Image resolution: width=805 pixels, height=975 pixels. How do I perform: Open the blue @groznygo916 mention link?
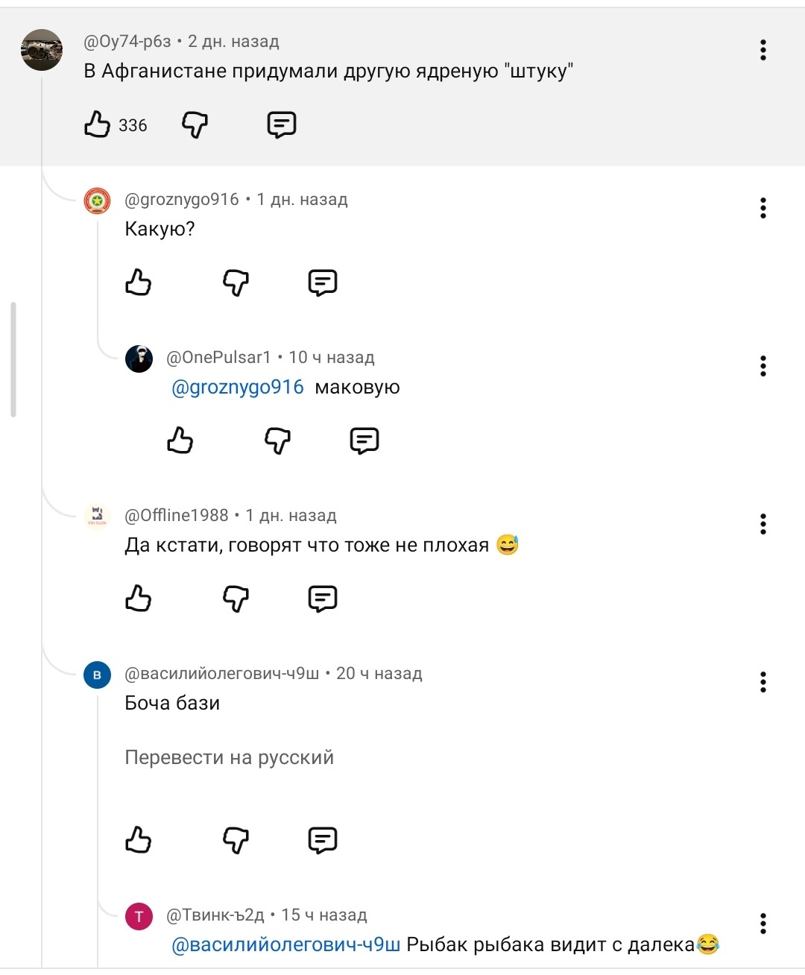click(x=238, y=388)
